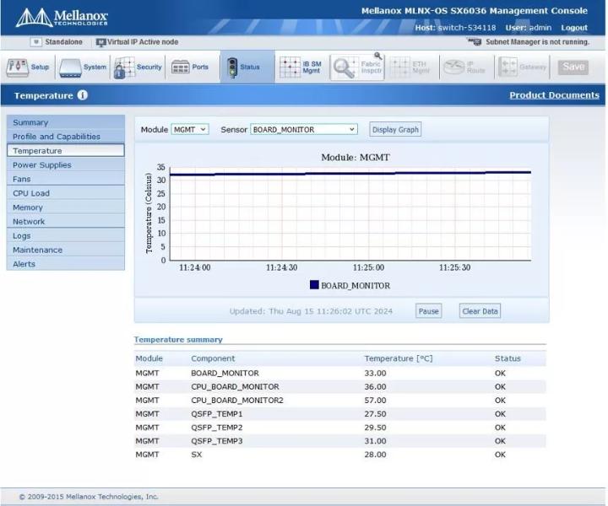Open the IB SM Mgmt icon
This screenshot has height=506, width=608.
(290, 67)
